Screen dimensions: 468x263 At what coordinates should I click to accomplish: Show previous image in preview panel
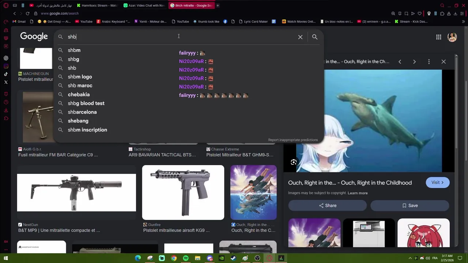pos(400,62)
